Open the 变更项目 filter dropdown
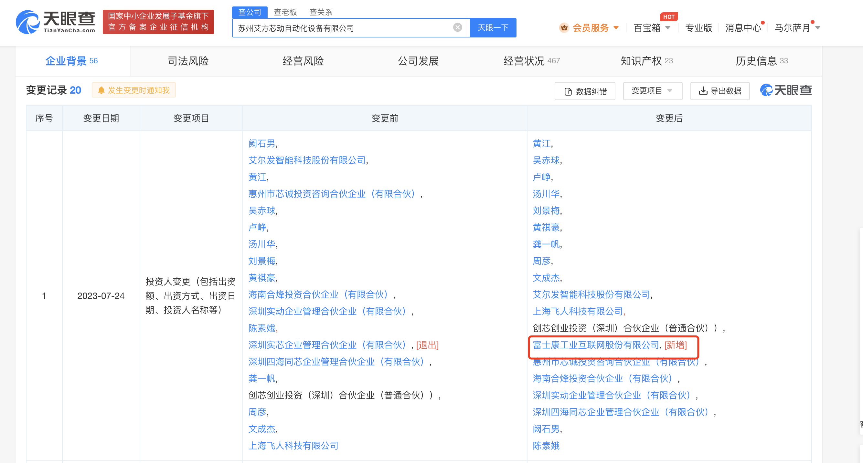863x463 pixels. click(x=652, y=91)
